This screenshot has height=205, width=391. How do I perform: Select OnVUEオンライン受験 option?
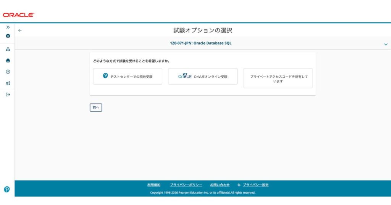pos(203,76)
